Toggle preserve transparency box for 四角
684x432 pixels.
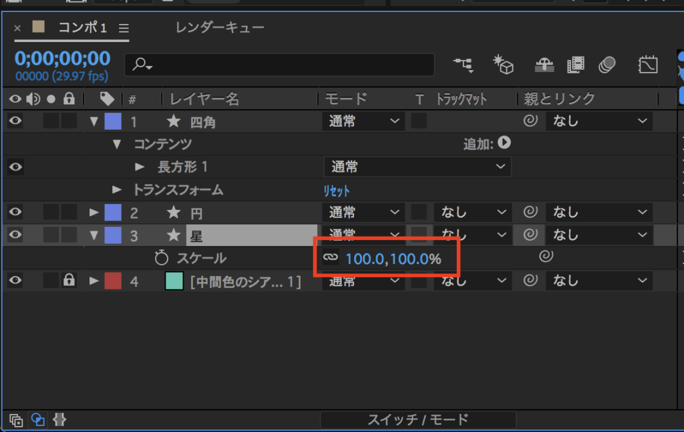coord(419,121)
